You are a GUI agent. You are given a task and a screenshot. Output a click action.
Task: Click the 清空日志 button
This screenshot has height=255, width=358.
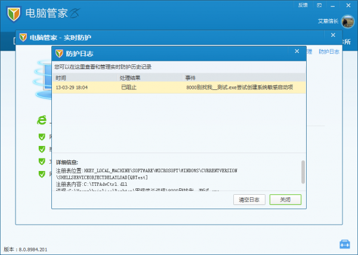(x=249, y=200)
